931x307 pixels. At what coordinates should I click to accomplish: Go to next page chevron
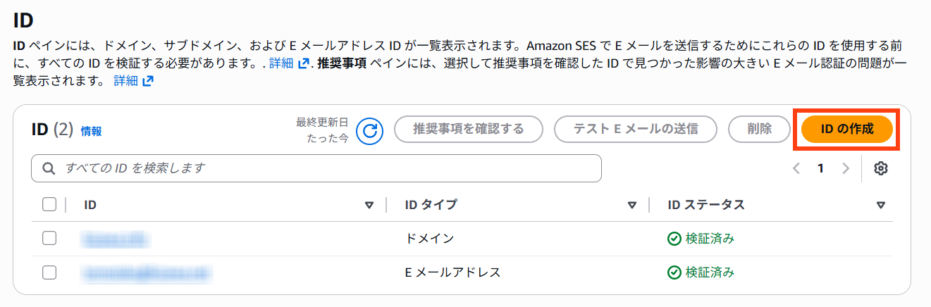(846, 168)
